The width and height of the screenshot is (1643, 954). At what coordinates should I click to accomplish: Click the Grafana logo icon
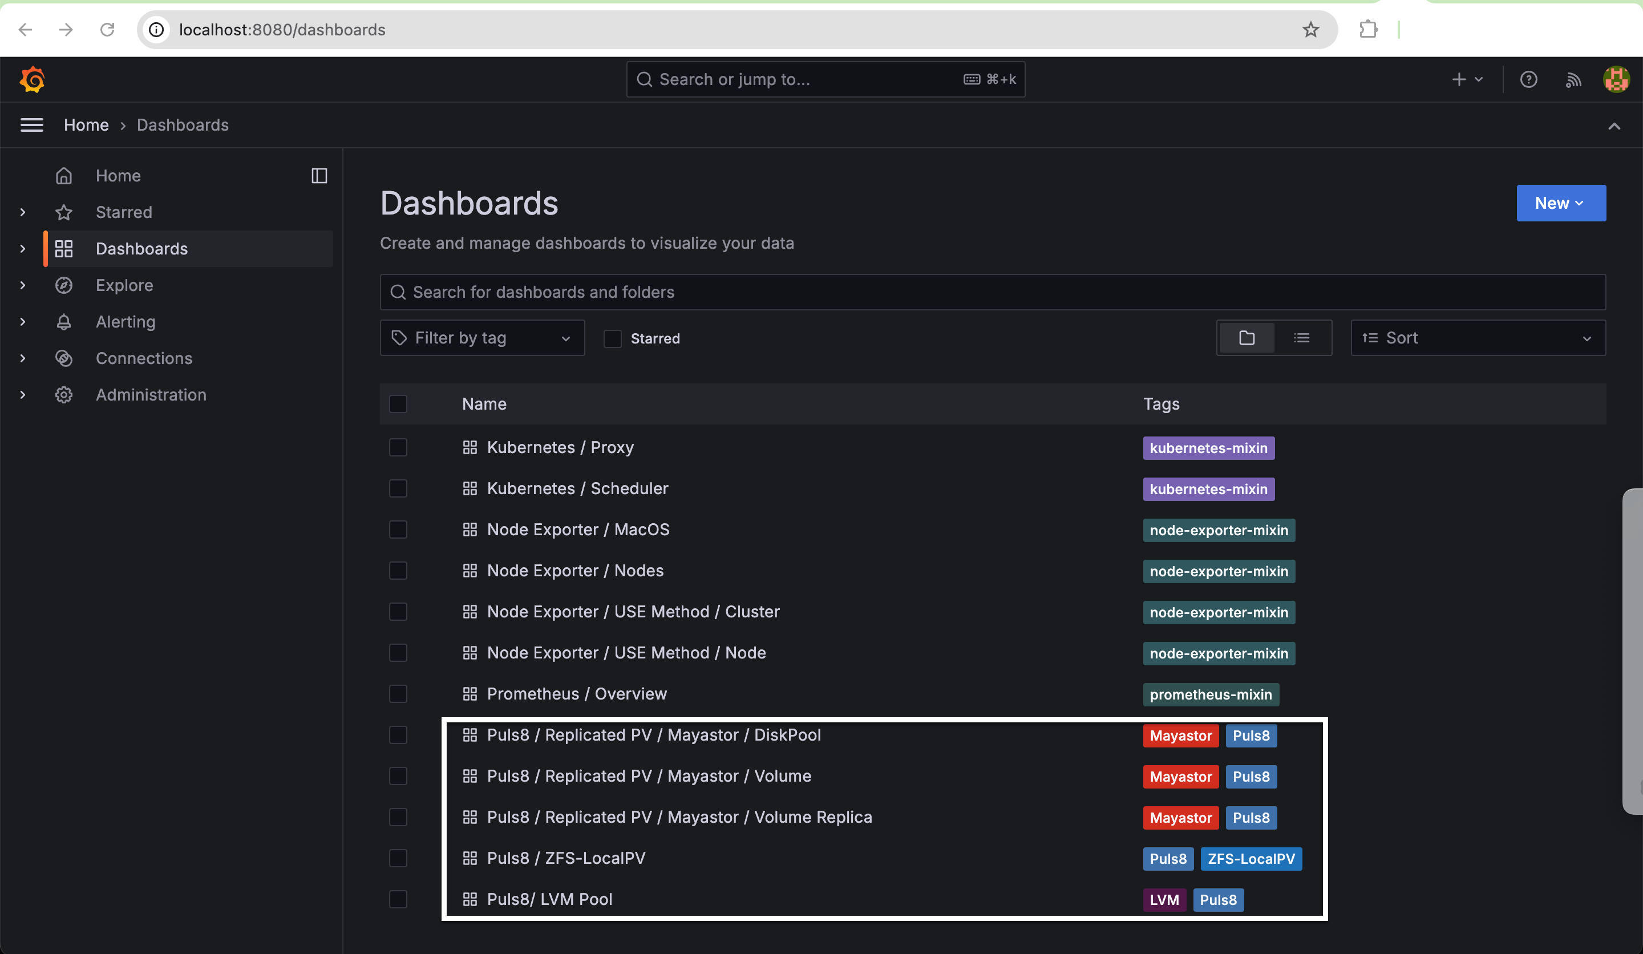(x=32, y=79)
